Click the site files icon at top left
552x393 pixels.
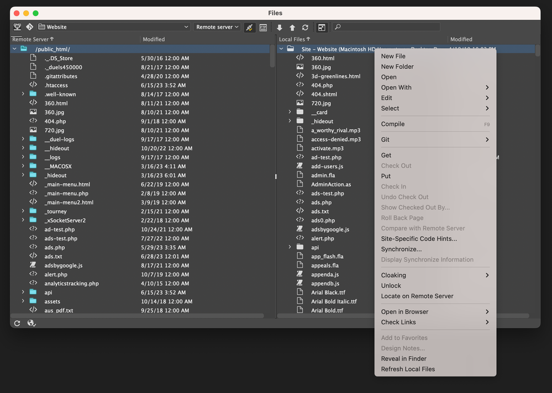(x=18, y=26)
